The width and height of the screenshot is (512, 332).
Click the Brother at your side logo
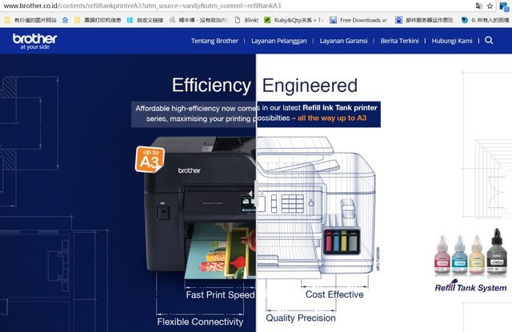[34, 41]
